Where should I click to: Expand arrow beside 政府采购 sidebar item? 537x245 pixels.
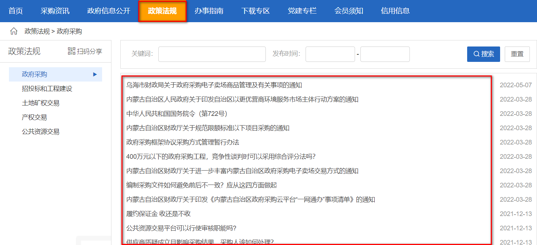coord(95,74)
